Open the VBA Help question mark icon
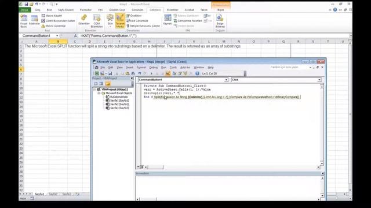The image size is (371, 208). point(197,73)
